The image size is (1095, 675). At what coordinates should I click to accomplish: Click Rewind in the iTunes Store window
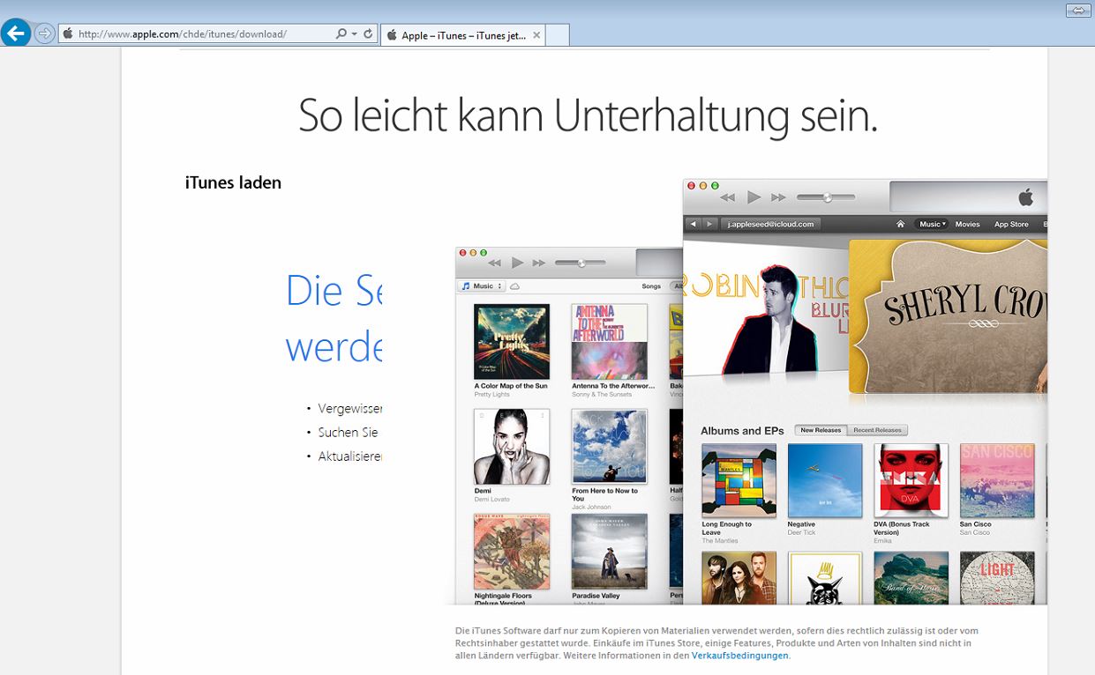[728, 197]
